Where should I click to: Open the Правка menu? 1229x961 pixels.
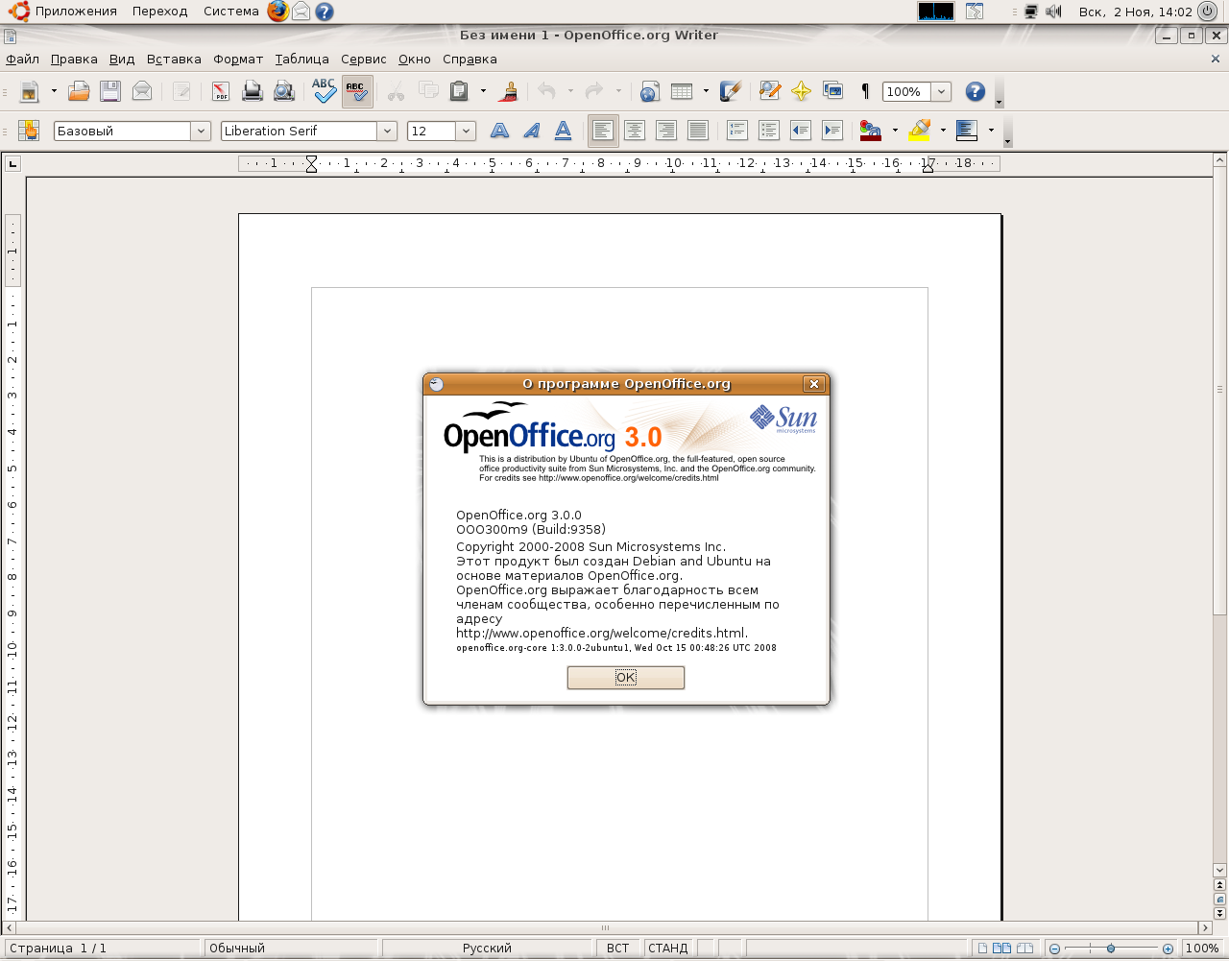[74, 59]
